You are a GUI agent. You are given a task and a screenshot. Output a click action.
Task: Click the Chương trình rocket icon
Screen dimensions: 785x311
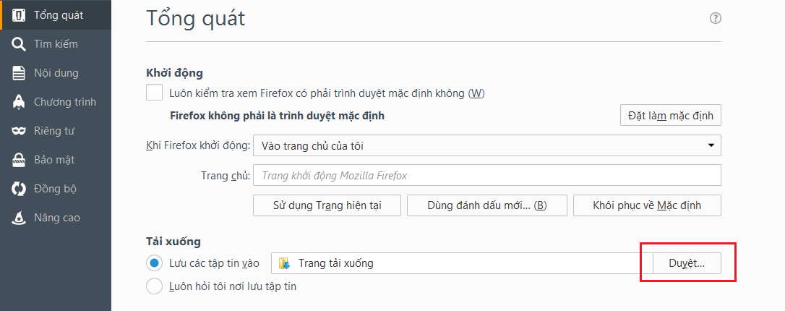point(20,102)
